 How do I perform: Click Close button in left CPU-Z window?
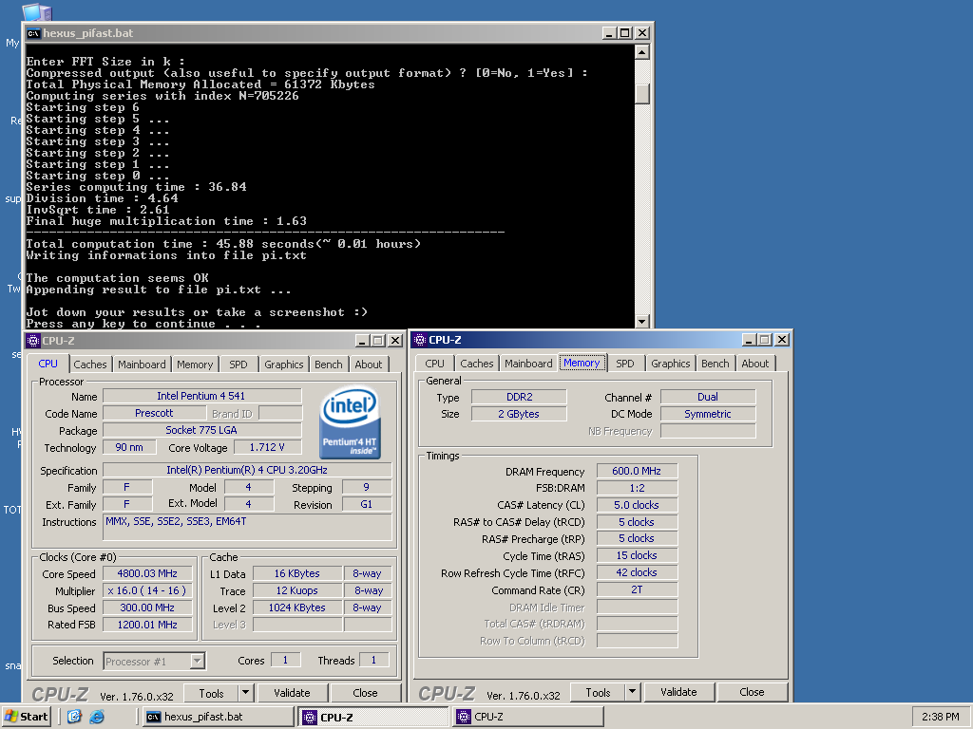point(366,693)
